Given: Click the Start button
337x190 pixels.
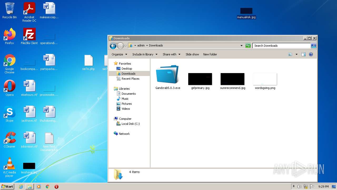Looking at the screenshot, I should [7, 187].
